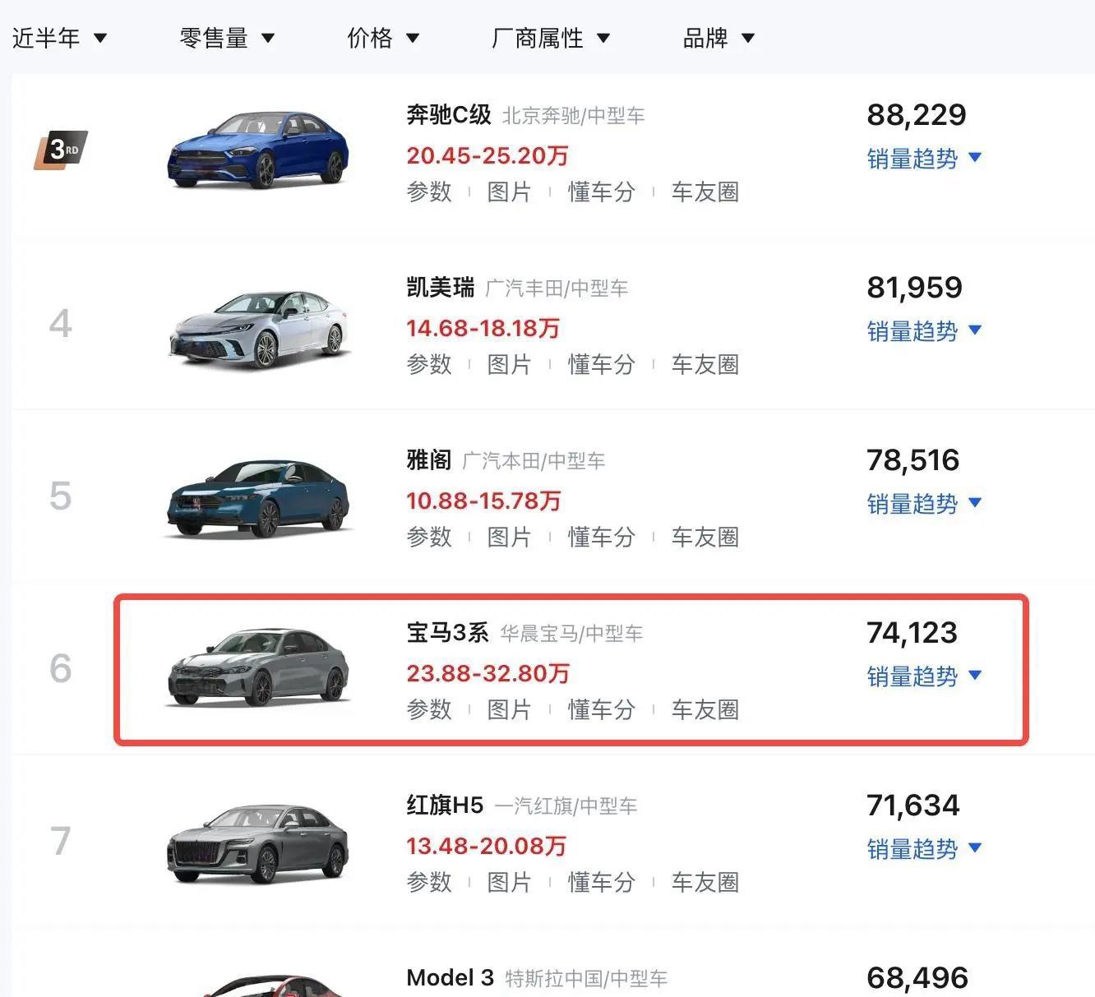Screen dimensions: 1095x997
Task: Expand the 零售量 filter dropdown
Action: point(227,38)
